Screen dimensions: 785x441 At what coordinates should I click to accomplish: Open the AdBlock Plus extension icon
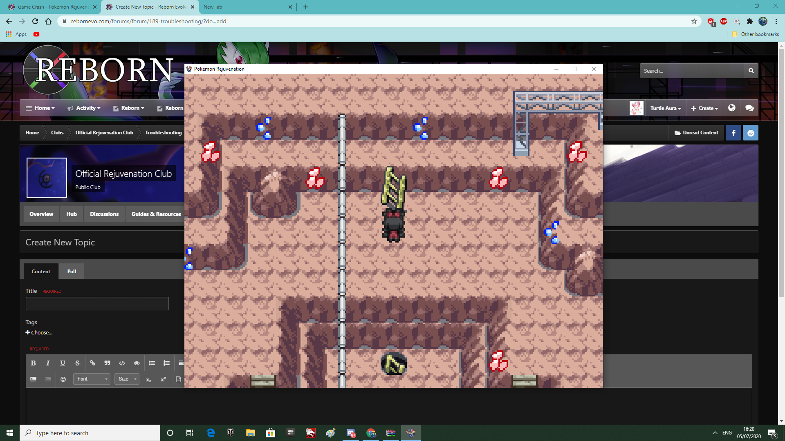pos(724,21)
